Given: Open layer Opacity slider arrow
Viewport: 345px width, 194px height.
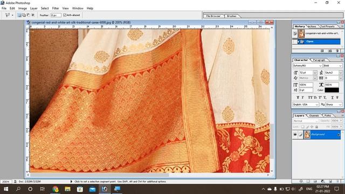Looking at the screenshot, I should pyautogui.click(x=341, y=121).
